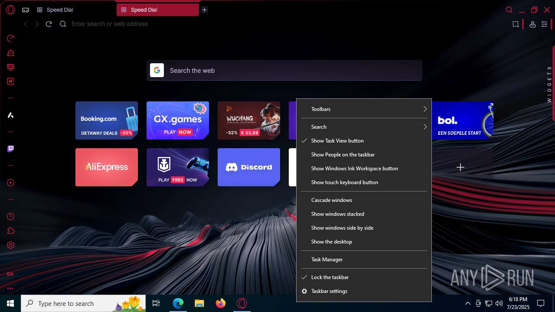Open GX Control speedometer icon in sidebar
Screen dimensions: 555x312
[10, 38]
